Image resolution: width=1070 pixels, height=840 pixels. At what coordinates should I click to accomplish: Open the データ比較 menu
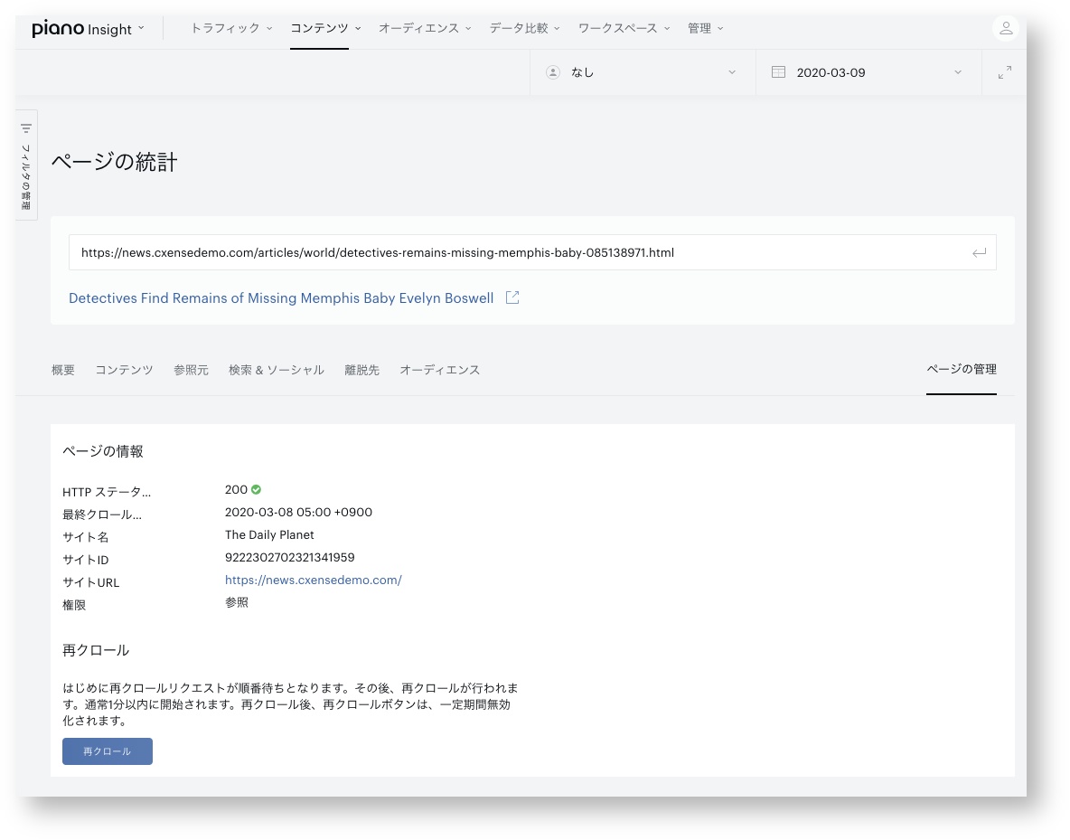click(524, 29)
